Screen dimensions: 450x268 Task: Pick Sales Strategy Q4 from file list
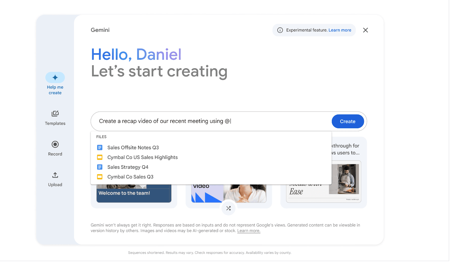(128, 167)
